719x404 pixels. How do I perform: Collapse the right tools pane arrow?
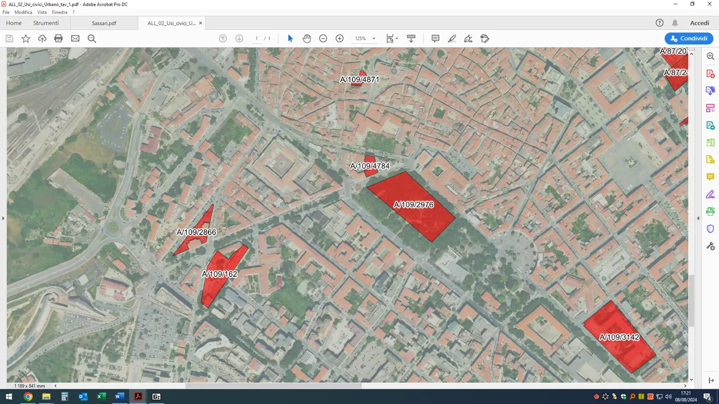698,218
